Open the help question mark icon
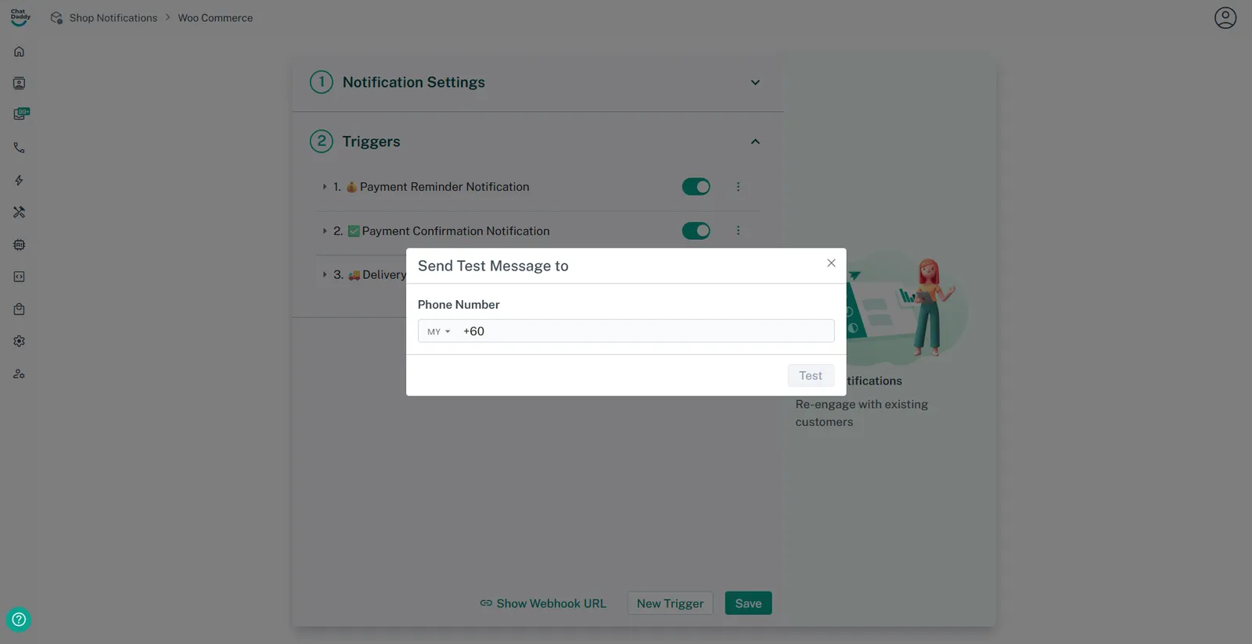Viewport: 1252px width, 644px height. (19, 620)
